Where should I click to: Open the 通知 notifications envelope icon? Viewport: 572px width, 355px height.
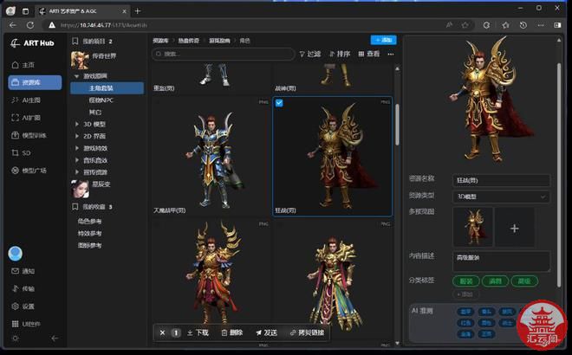(15, 271)
